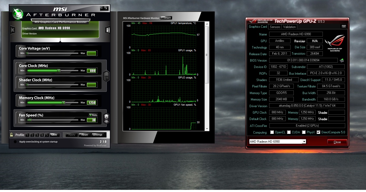
Task: Click the Driver Version field in GPU-Z
Action: pos(307,106)
